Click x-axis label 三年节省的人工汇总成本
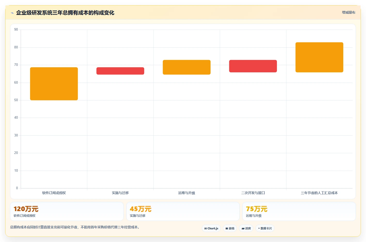 (x=320, y=193)
